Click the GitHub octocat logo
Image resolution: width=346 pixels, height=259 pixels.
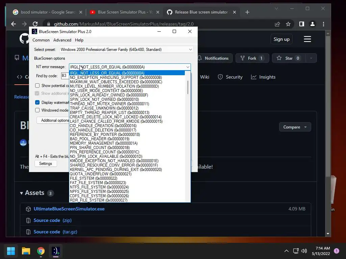(x=24, y=39)
